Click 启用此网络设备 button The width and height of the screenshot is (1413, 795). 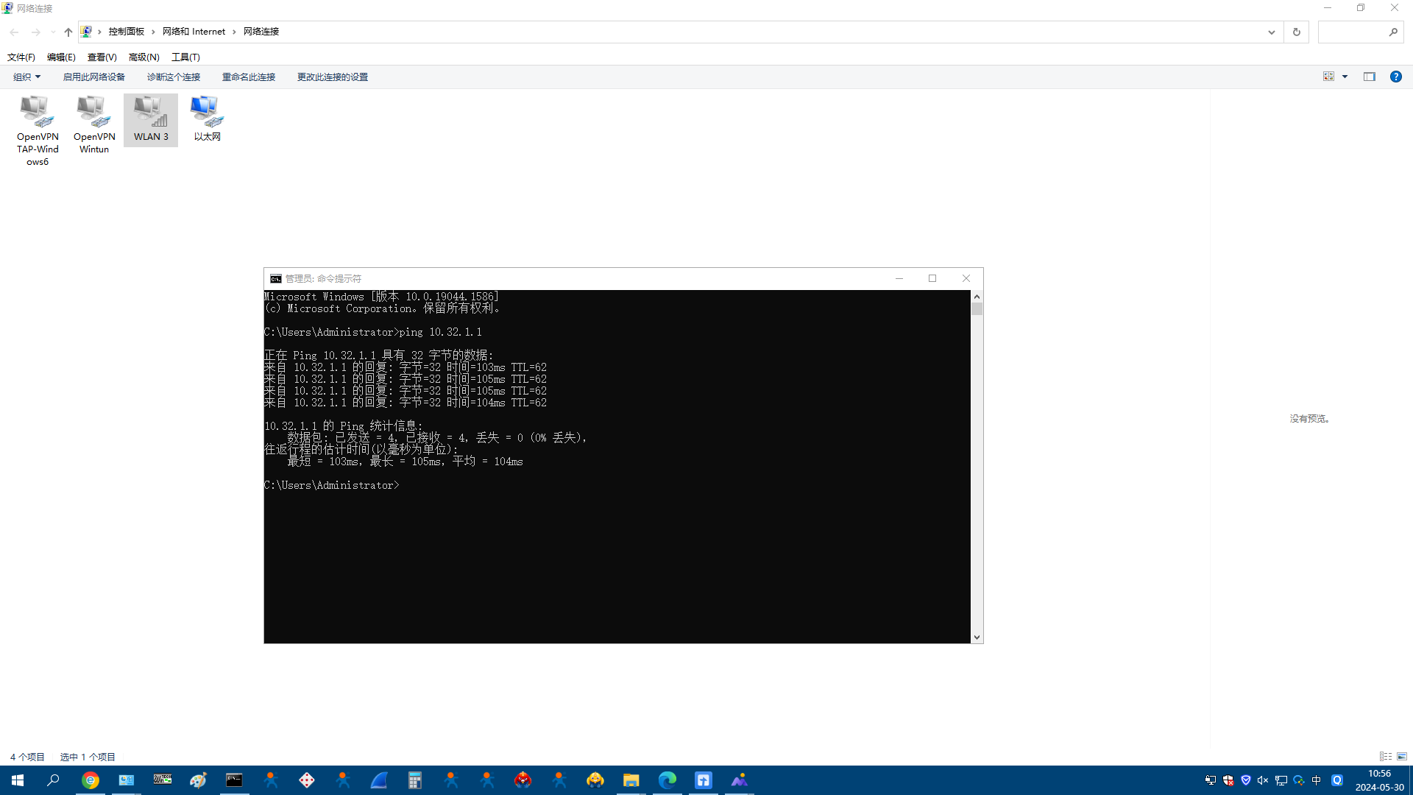pos(93,77)
